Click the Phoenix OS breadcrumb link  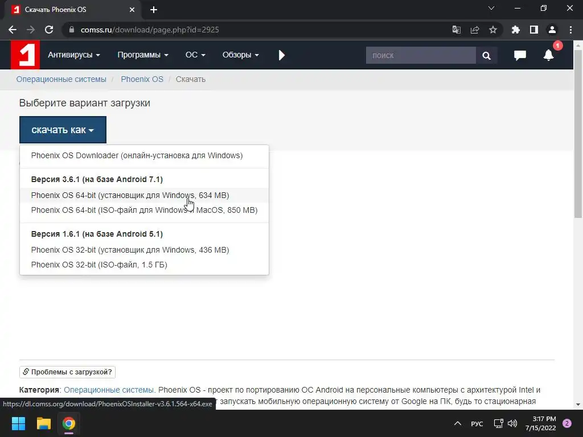(142, 79)
